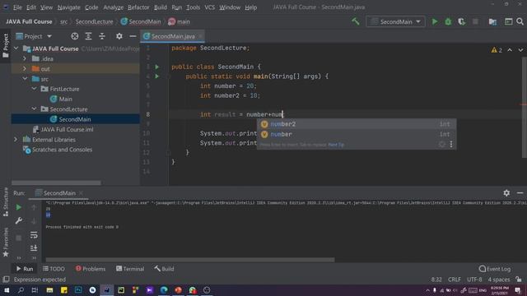Open Windows taskbar search
The height and width of the screenshot is (296, 527).
click(21, 290)
